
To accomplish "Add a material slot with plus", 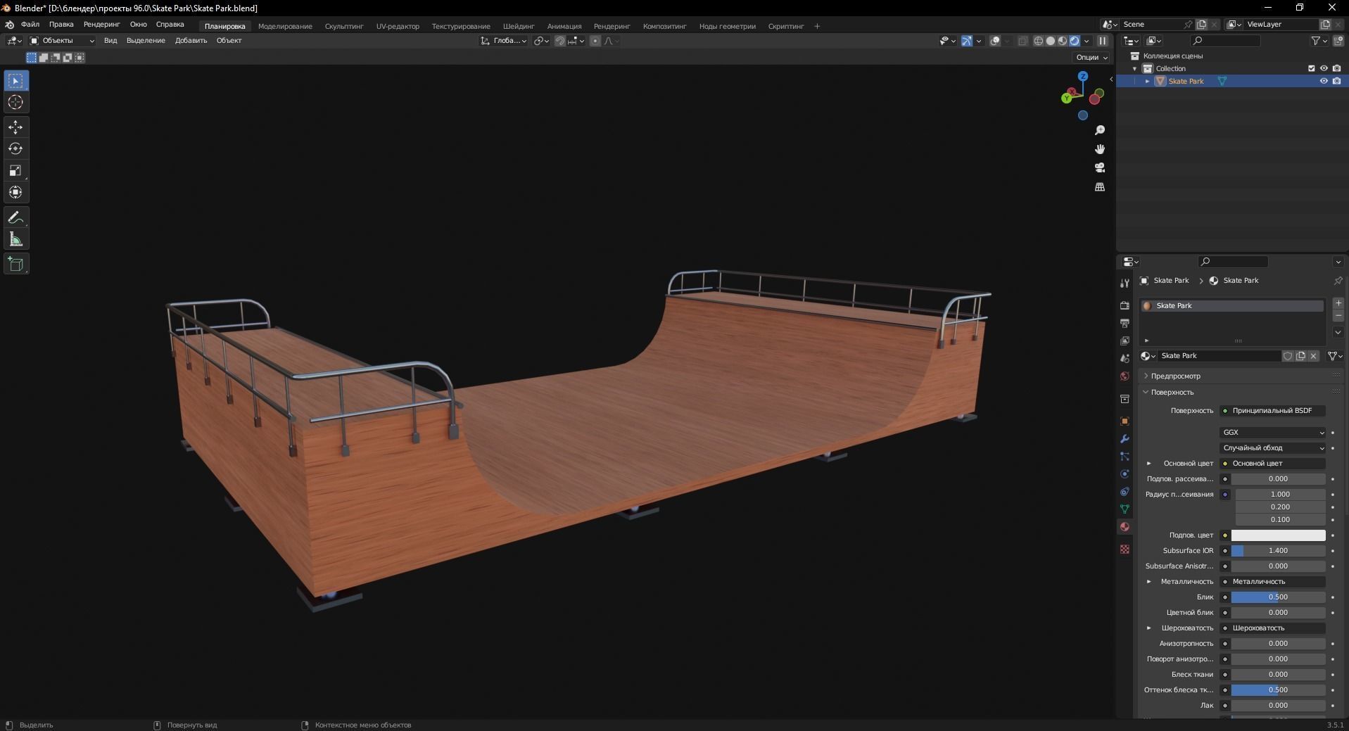I will coord(1338,303).
